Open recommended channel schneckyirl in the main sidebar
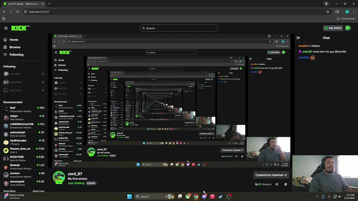Screen dimensions: 358x201 point(24,134)
